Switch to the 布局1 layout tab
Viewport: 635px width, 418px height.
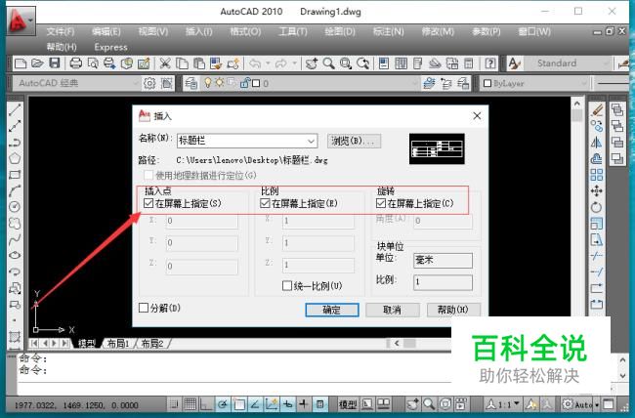pos(118,344)
